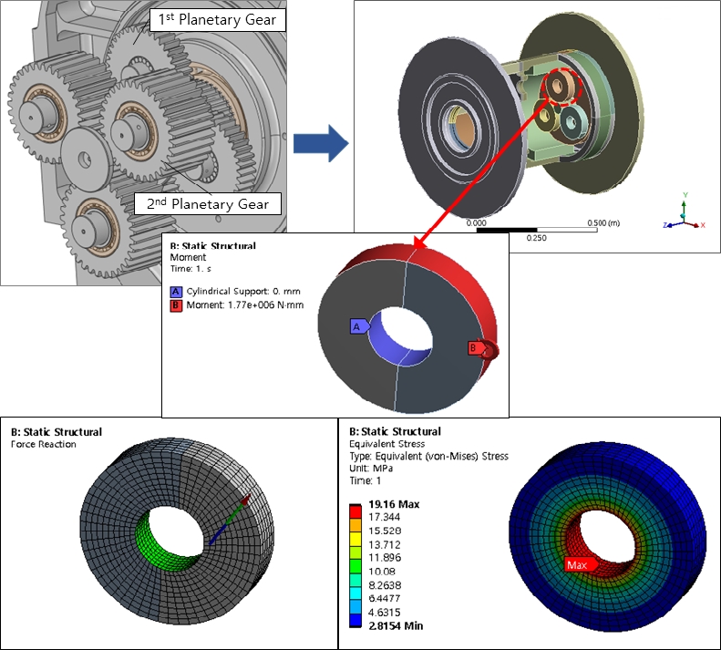This screenshot has height=650, width=721.
Task: Click the '19.16 Max' legend value
Action: click(x=394, y=504)
